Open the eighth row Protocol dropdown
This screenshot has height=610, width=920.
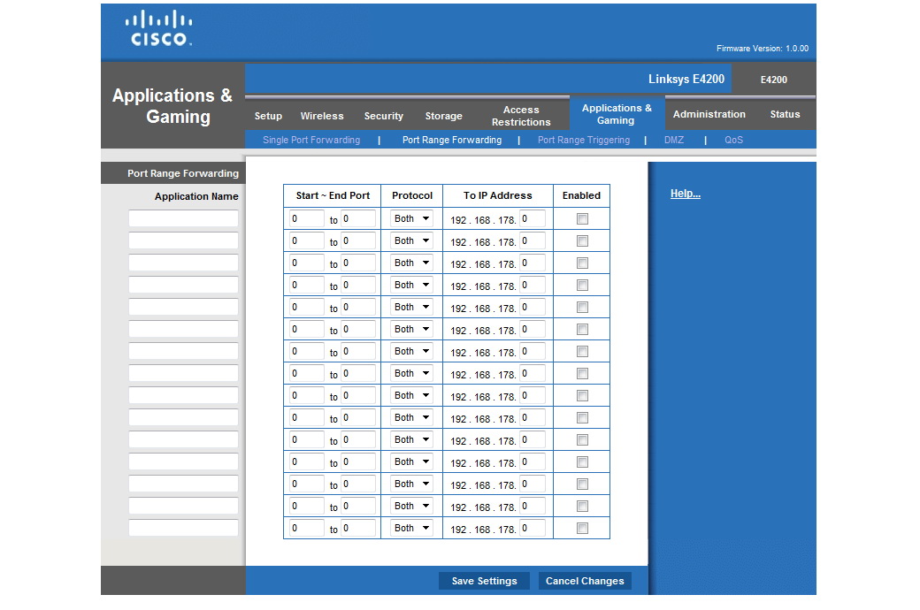411,373
